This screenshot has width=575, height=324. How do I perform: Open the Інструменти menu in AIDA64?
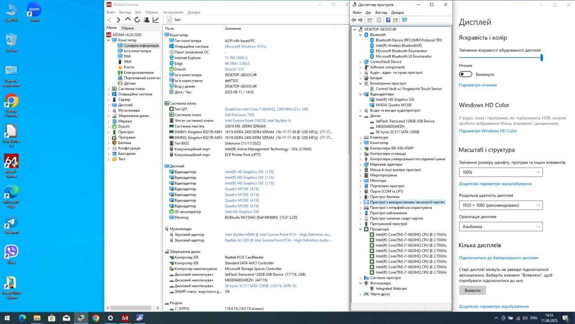tap(173, 12)
